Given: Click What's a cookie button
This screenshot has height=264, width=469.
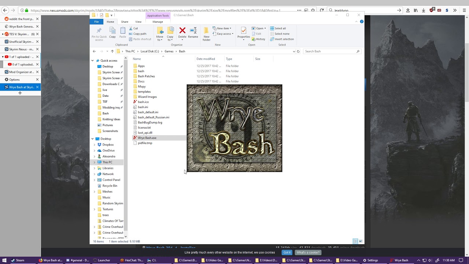Looking at the screenshot, I should pos(308,252).
